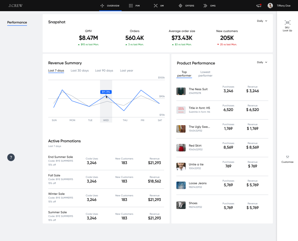Switch to the Last 90 days tab
This screenshot has height=241, width=298.
click(x=104, y=70)
